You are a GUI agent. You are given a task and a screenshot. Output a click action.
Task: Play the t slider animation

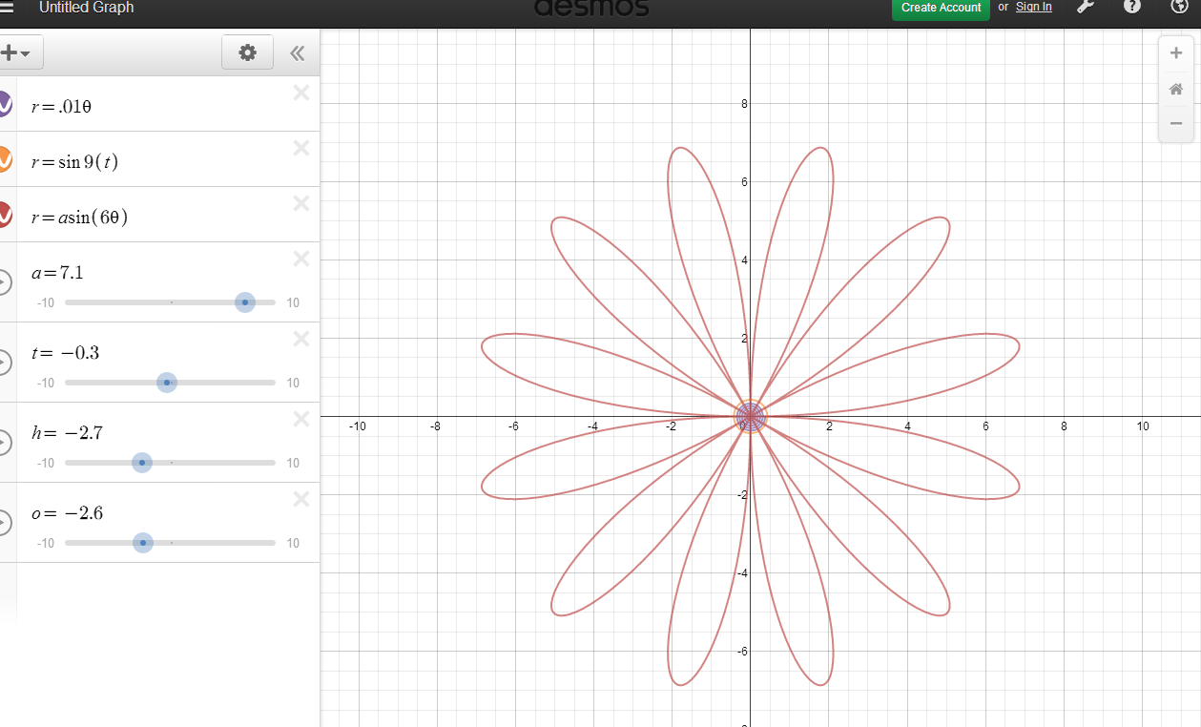click(4, 363)
